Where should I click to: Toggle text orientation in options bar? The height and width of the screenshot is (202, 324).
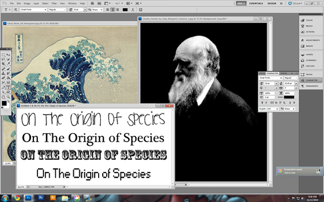click(x=16, y=10)
